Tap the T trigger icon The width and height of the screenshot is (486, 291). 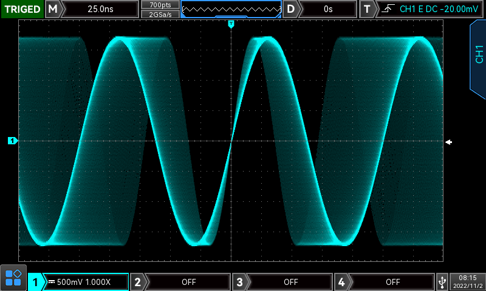(367, 9)
